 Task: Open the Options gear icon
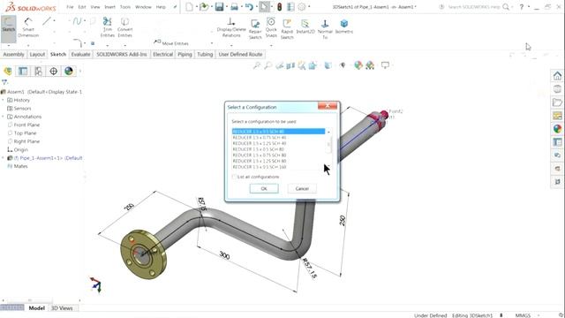coord(302,7)
